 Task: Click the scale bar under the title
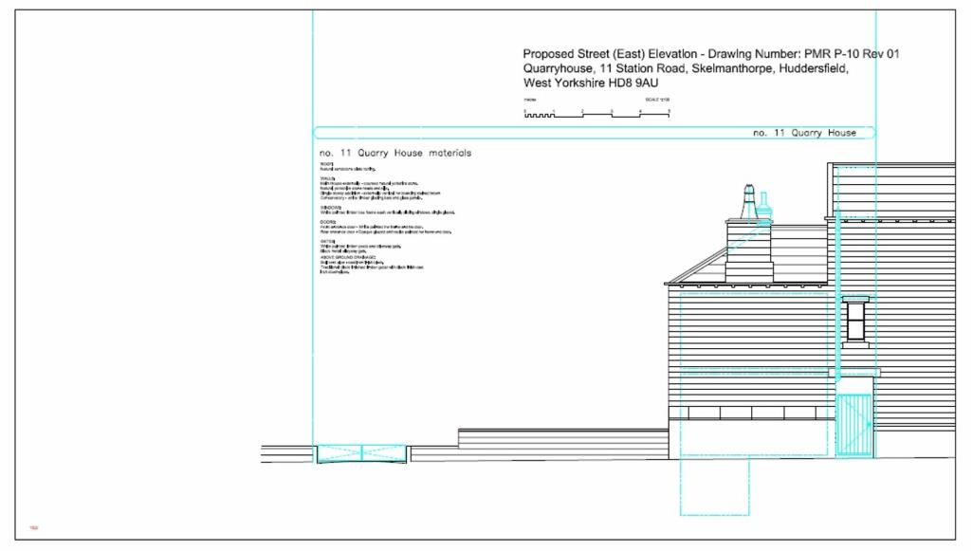596,114
